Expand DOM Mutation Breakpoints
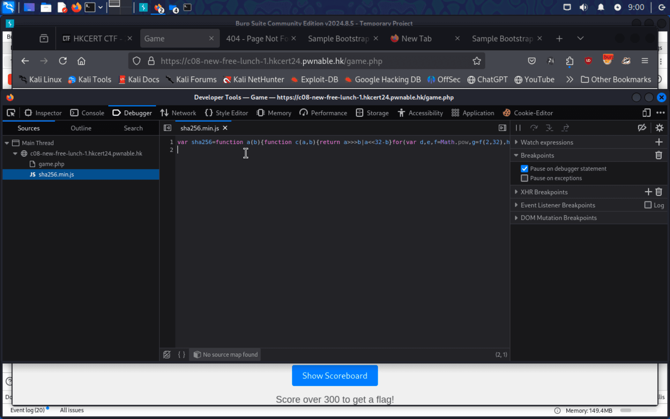The image size is (670, 419). pos(516,218)
